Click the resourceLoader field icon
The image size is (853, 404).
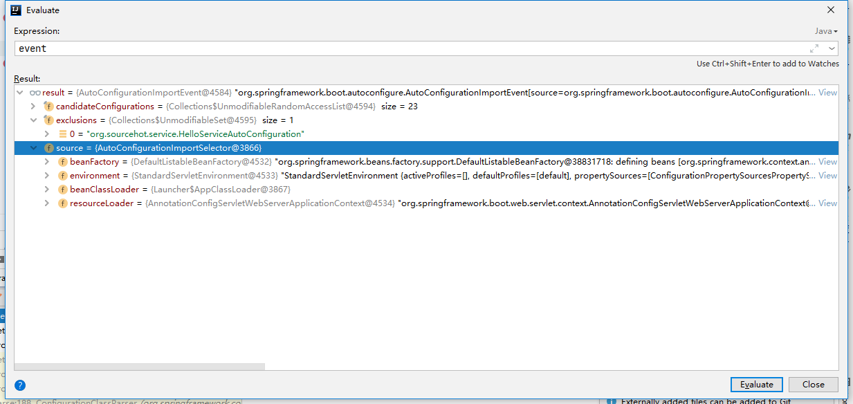click(x=62, y=203)
